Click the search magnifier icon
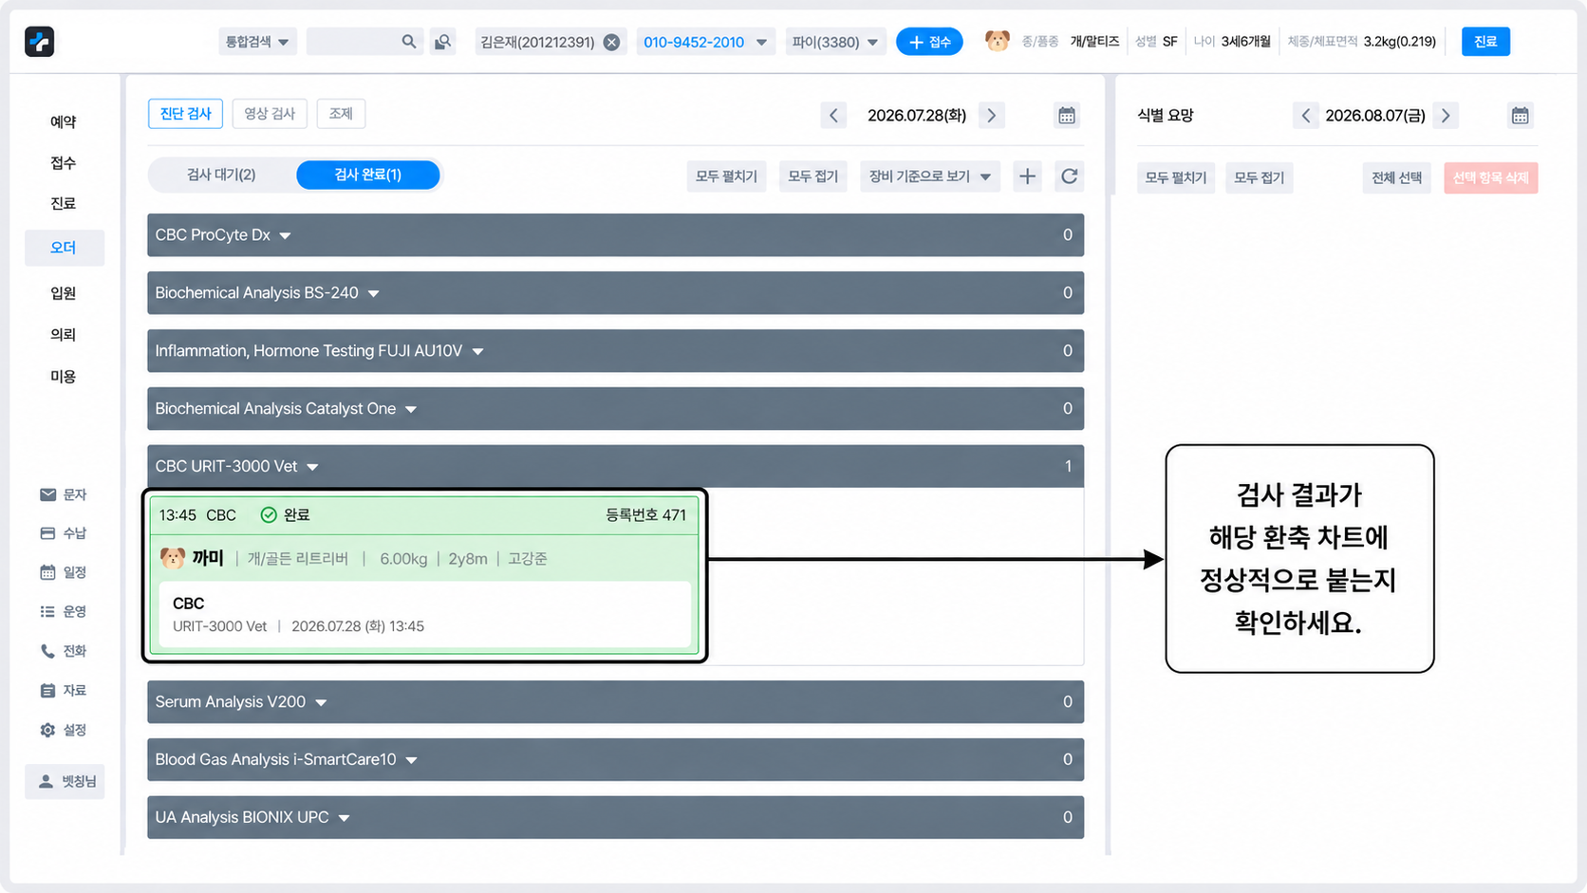 coord(409,42)
